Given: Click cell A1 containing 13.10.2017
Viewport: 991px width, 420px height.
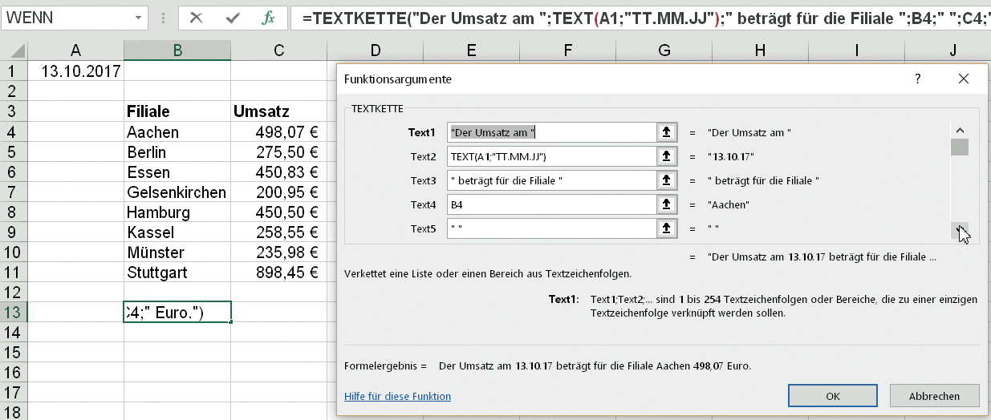Looking at the screenshot, I should [x=76, y=71].
